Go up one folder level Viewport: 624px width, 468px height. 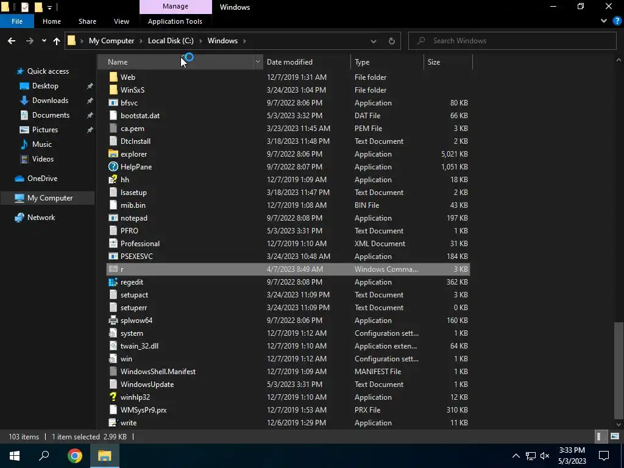[57, 41]
